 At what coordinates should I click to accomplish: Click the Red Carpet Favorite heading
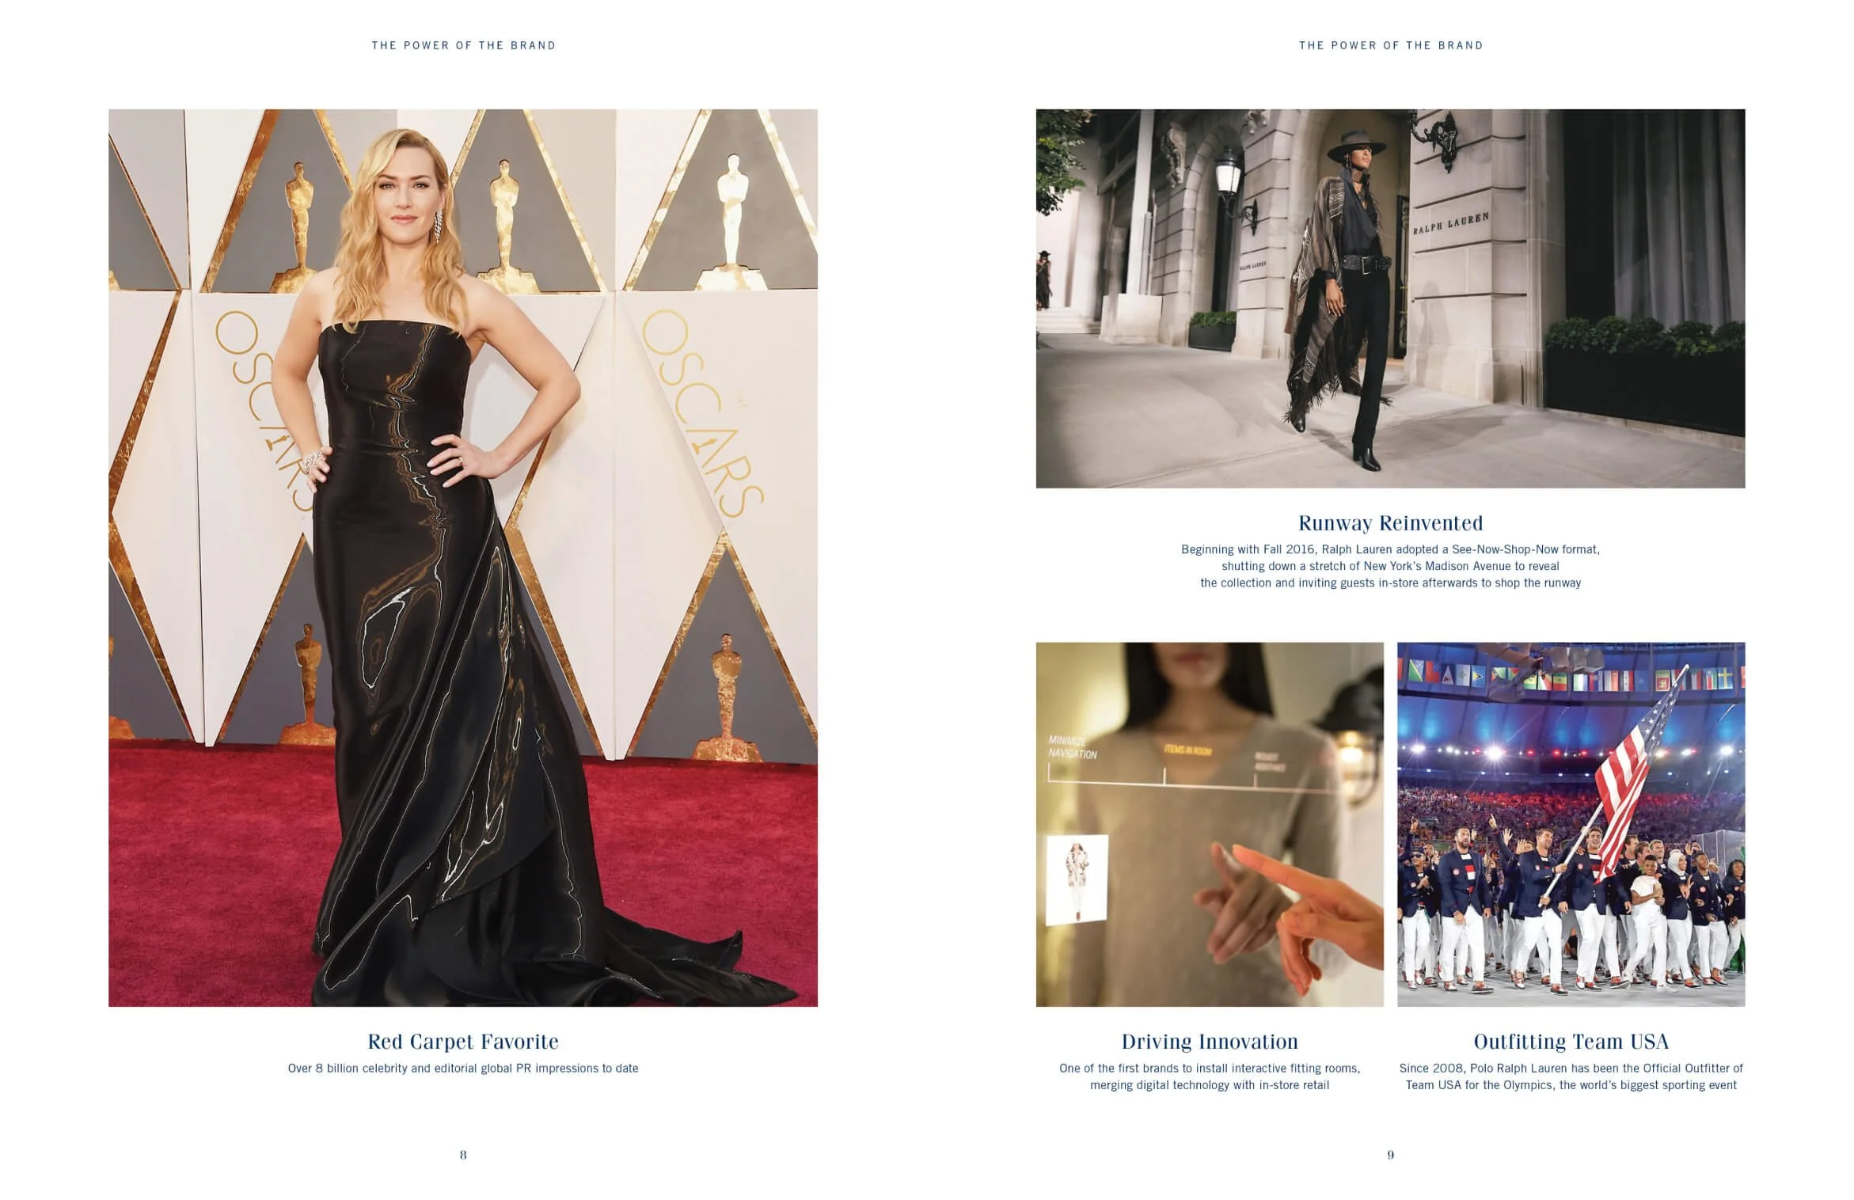click(x=463, y=1041)
